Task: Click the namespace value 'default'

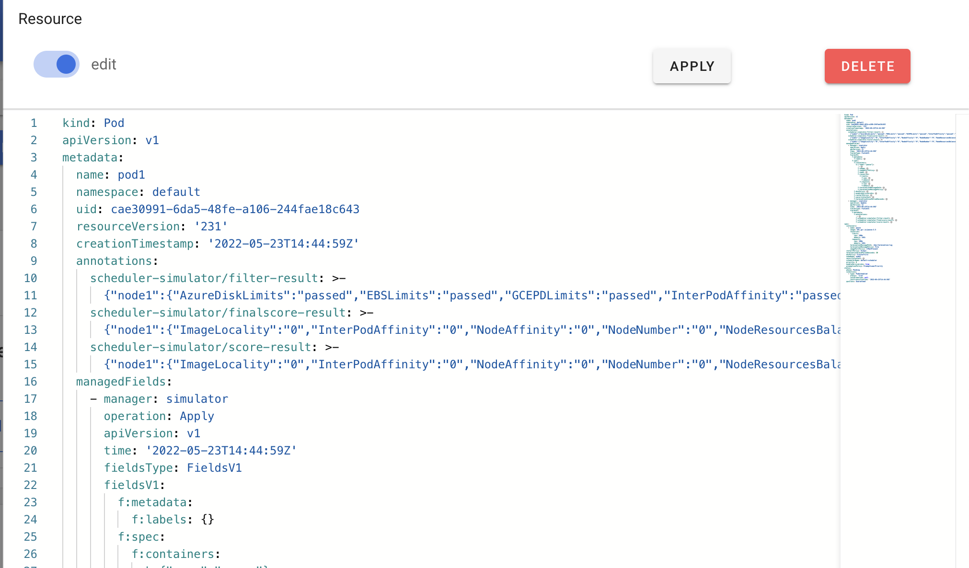Action: tap(176, 192)
